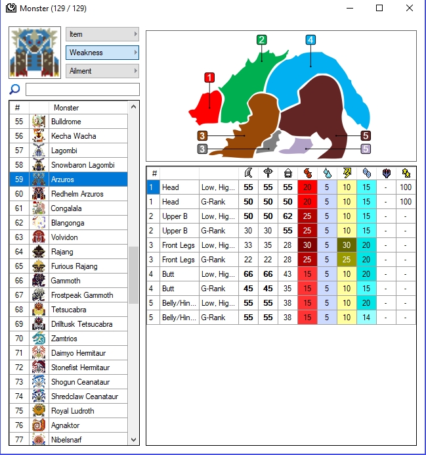The width and height of the screenshot is (426, 455).
Task: Select the Arzuros row
Action: point(69,179)
